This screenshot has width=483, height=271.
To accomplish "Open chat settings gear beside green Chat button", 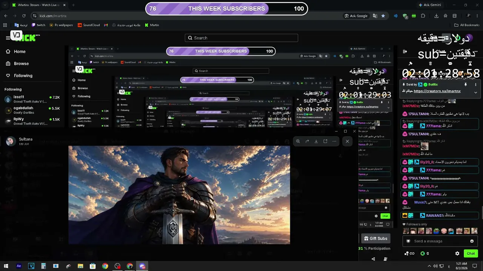I will click(x=457, y=254).
